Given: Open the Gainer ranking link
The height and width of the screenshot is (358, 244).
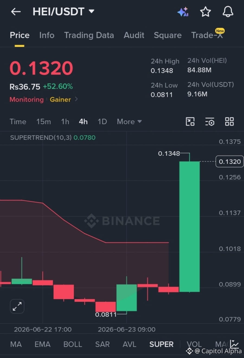Looking at the screenshot, I should click(60, 100).
